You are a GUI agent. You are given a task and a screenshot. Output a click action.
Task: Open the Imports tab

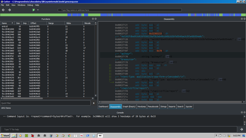[172, 107]
